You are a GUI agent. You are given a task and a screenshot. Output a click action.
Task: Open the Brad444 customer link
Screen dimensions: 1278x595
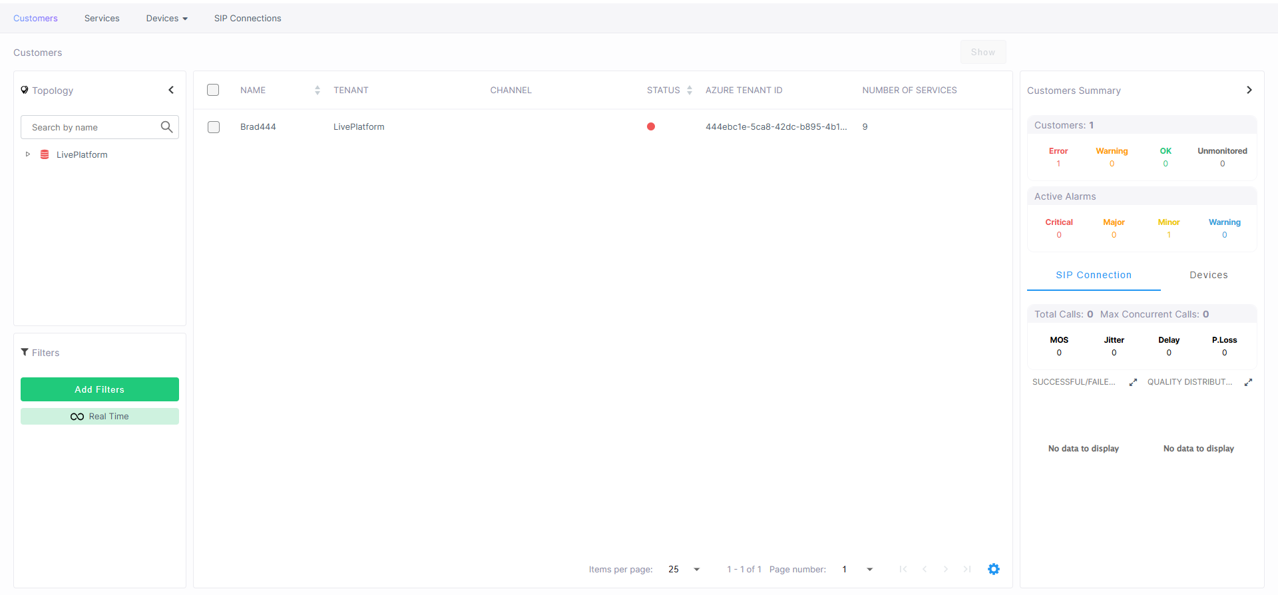coord(258,127)
